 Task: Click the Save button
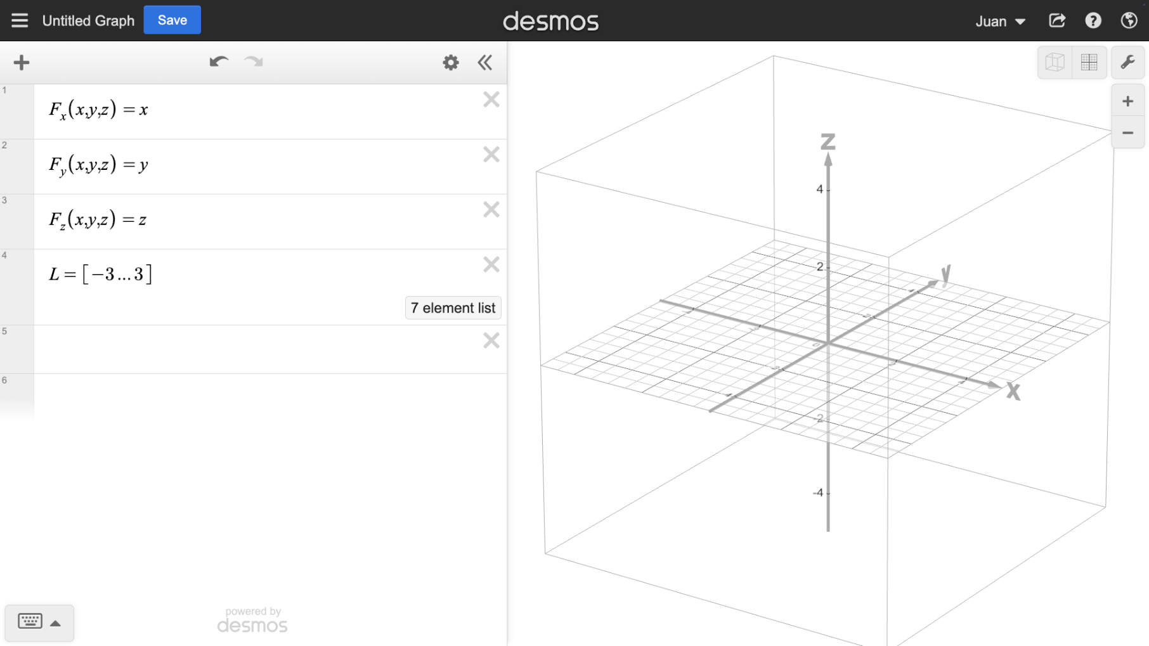pyautogui.click(x=172, y=20)
